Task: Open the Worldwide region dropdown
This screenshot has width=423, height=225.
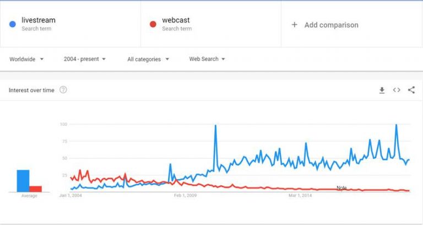Action: pos(26,59)
